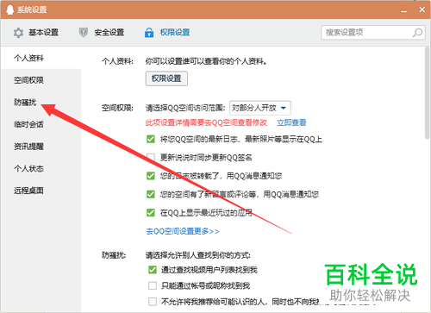The width and height of the screenshot is (431, 313).
Task: Close the 系统设置 window
Action: (x=422, y=9)
